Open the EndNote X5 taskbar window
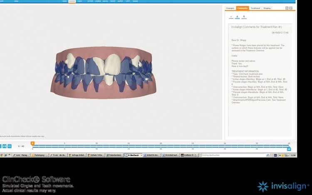Screen dimensions: 312x195 190,155
